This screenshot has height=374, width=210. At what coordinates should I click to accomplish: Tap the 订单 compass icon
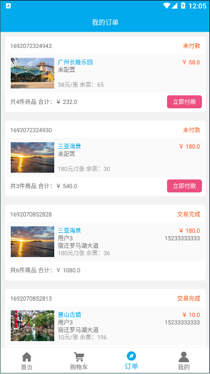click(131, 356)
